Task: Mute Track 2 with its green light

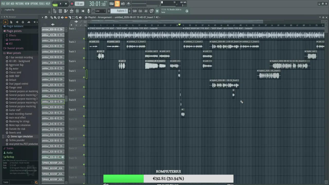Action: coord(84,48)
